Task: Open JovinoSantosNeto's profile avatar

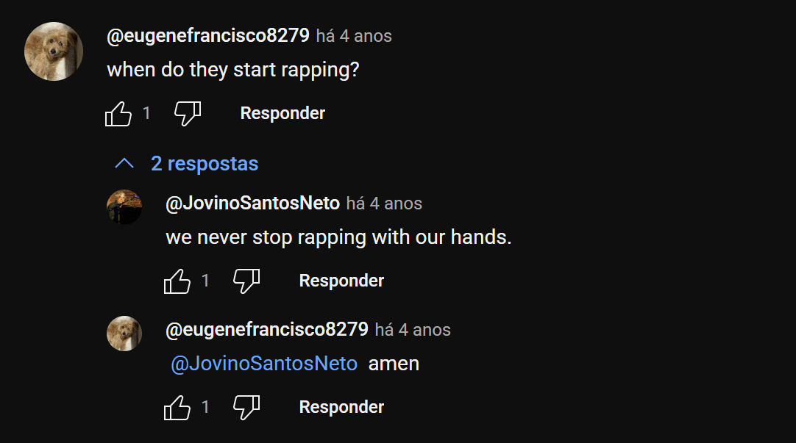Action: 124,206
